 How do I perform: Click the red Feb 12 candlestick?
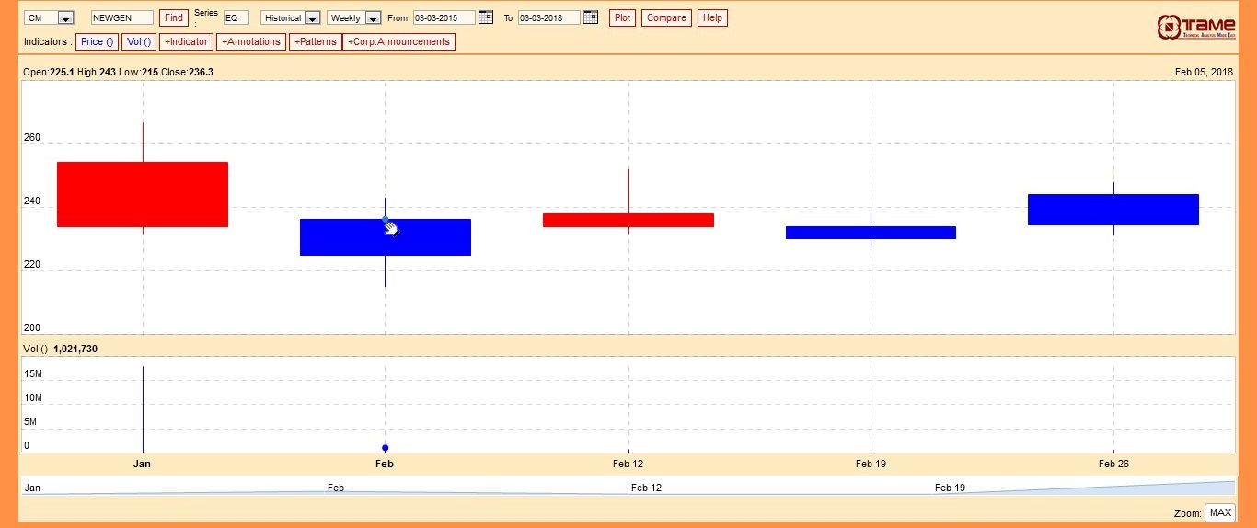(x=628, y=221)
